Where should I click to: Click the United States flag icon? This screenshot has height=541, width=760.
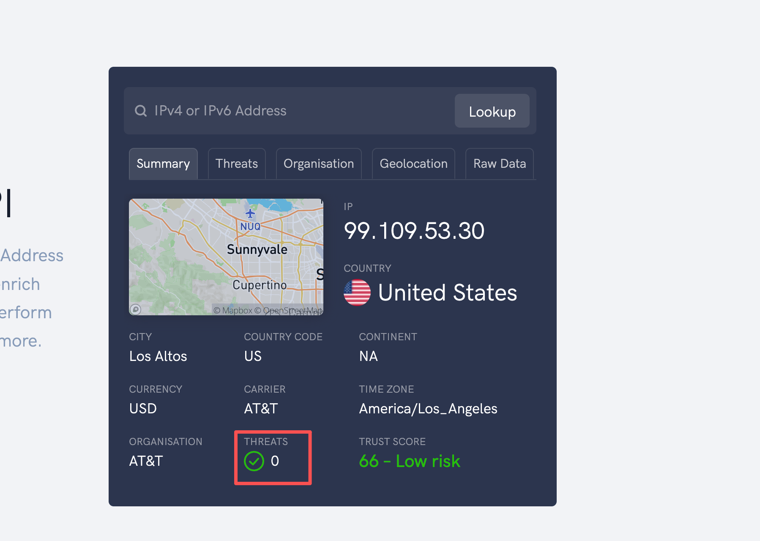(x=357, y=292)
